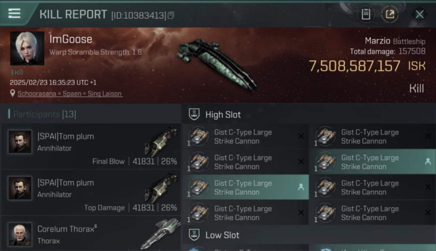
Task: Select the Marzio battleship ship image
Action: tap(216, 64)
